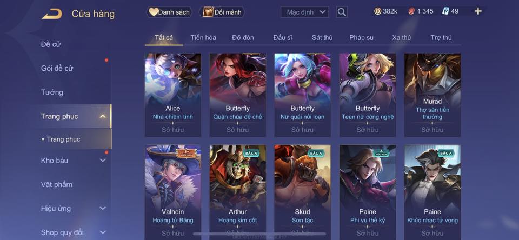Viewport: 519px width, 240px height.
Task: Switch to the Pháp sư tab
Action: [362, 38]
